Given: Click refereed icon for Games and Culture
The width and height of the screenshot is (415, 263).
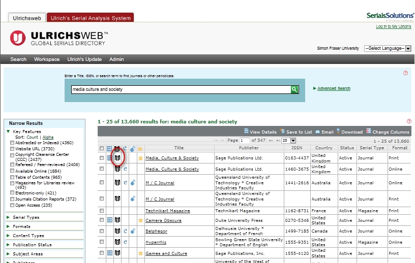Looking at the screenshot, I should point(117,253).
